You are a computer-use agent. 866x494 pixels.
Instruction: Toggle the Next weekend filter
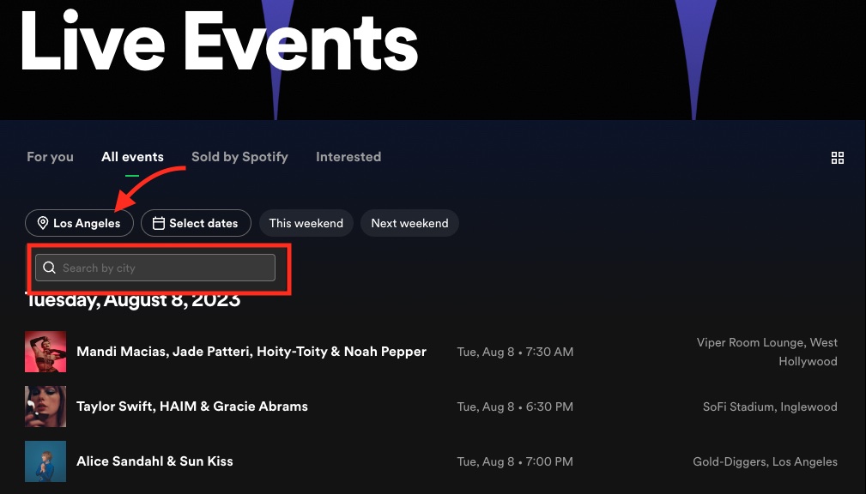409,223
